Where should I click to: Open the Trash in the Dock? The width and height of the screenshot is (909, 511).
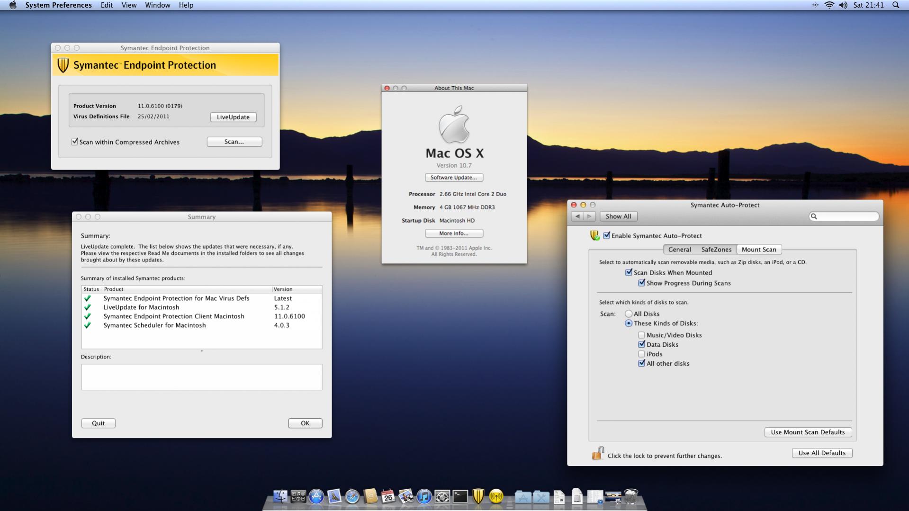point(631,496)
